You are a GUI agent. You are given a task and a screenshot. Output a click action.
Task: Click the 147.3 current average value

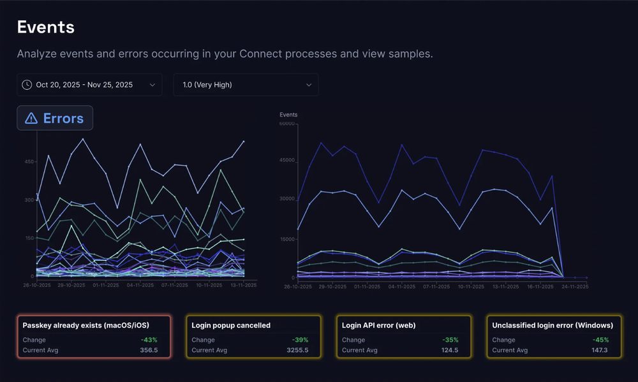[600, 350]
